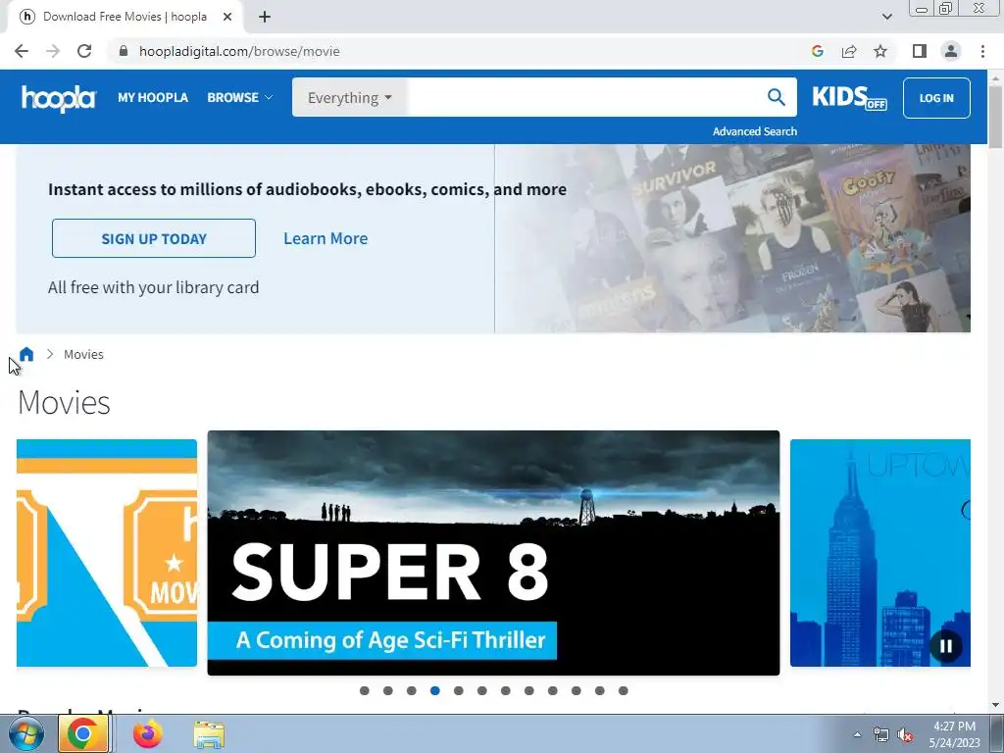
Task: Click the Google icon in address bar
Action: tap(817, 51)
